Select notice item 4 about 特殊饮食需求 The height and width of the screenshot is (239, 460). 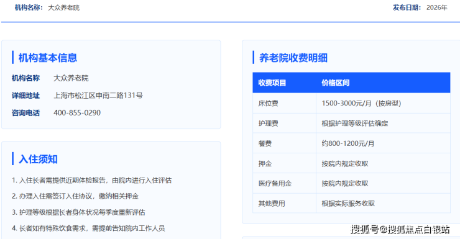88,228
